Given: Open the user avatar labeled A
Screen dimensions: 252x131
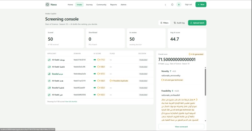Looking at the screenshot, I should click(179, 4).
